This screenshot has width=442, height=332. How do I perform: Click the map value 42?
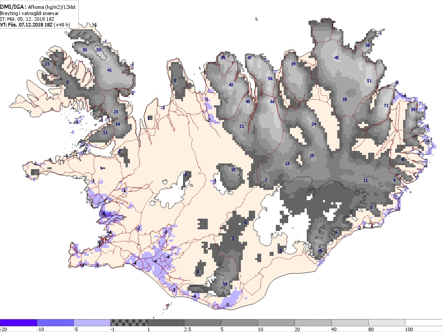point(231,85)
